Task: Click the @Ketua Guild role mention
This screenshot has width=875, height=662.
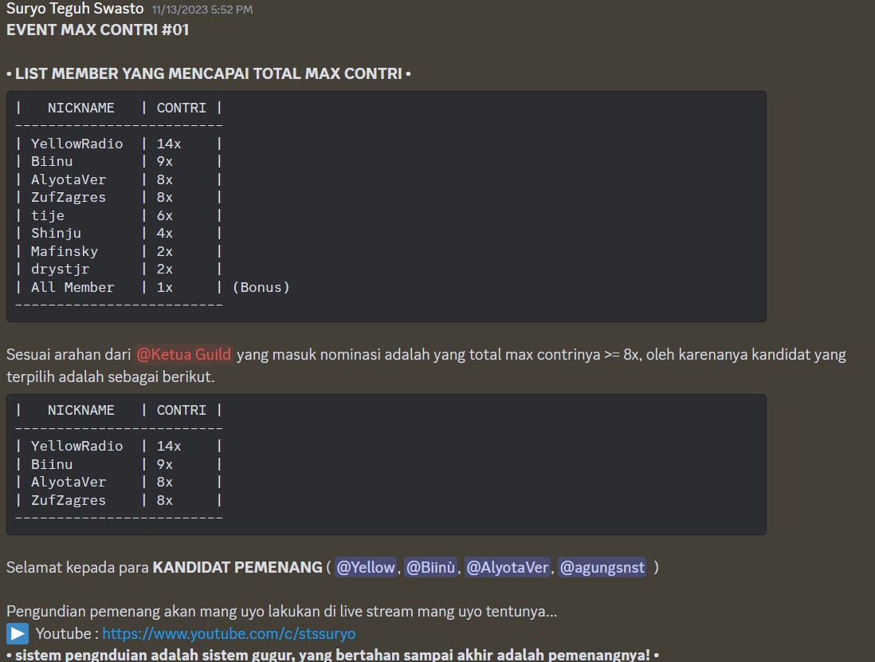Action: click(183, 354)
